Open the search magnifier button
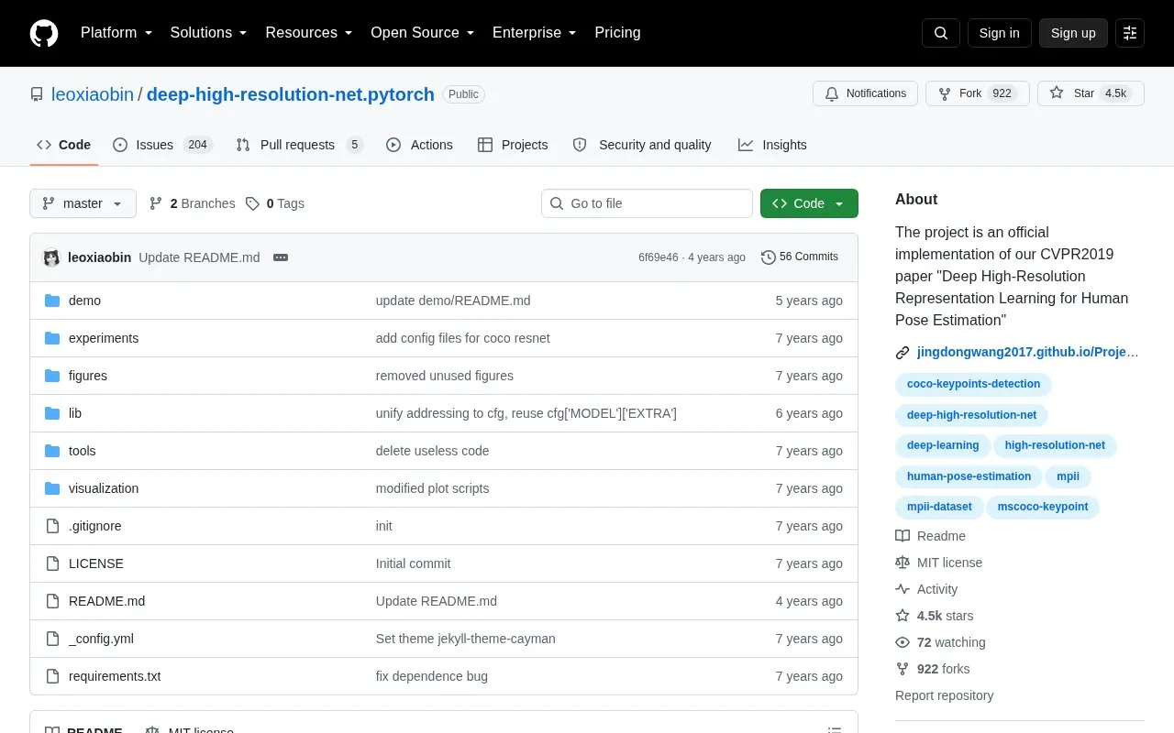The image size is (1174, 733). point(941,33)
